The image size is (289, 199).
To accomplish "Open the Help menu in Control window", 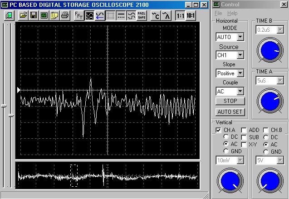I will click(232, 13).
